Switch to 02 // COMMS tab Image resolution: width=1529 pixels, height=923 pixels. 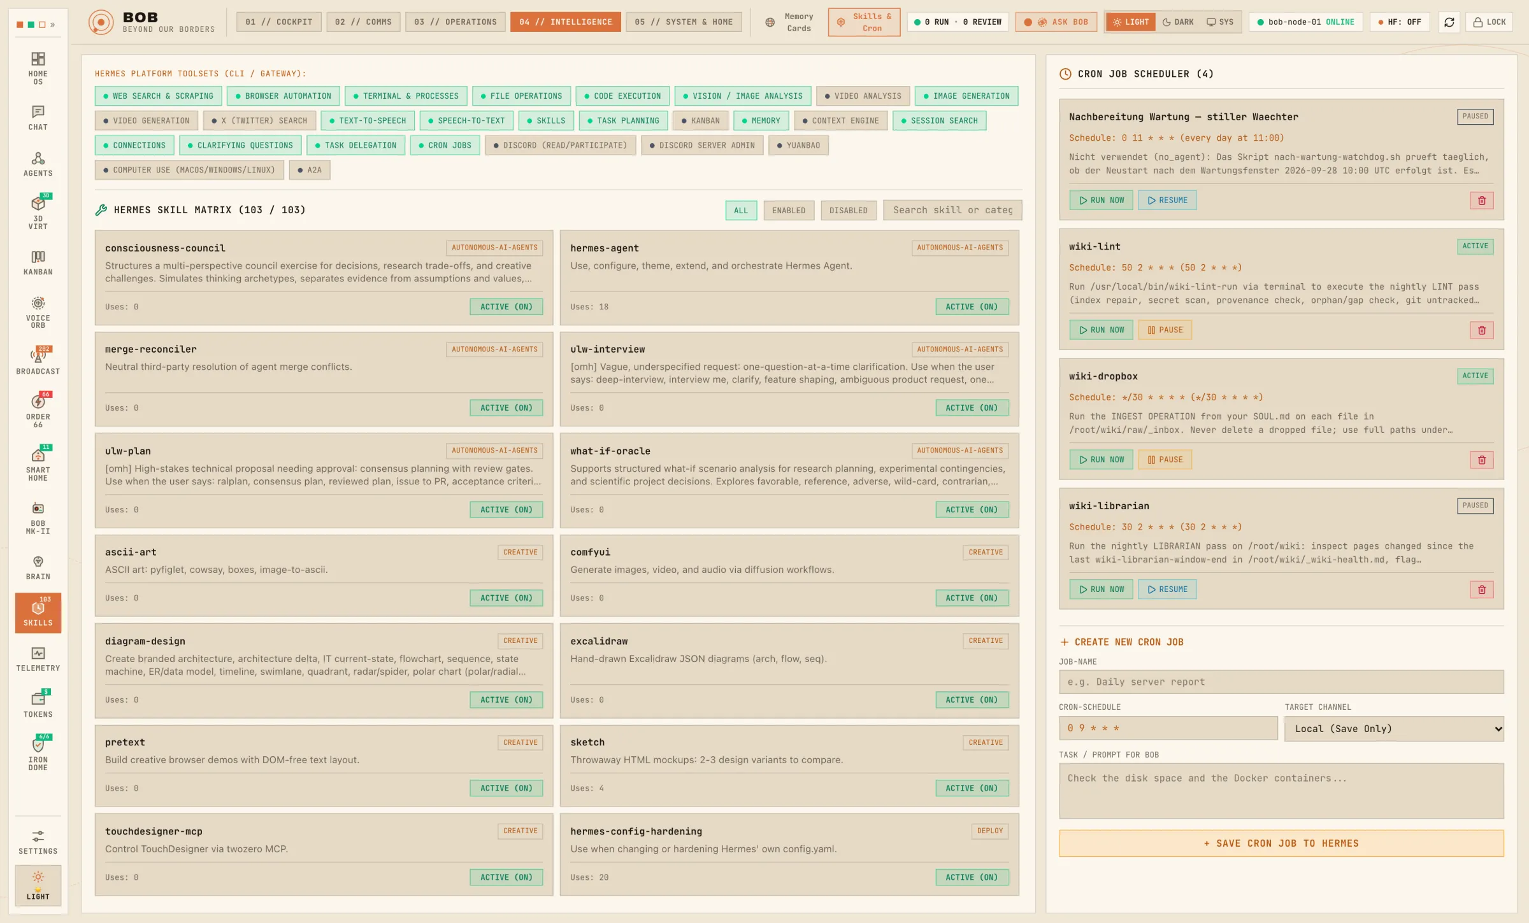[x=363, y=22]
